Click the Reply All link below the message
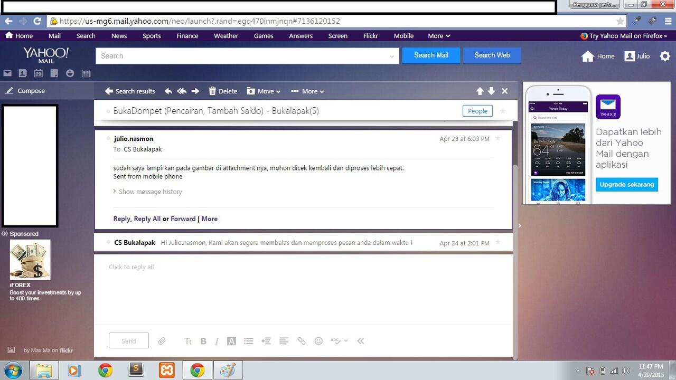This screenshot has width=676, height=380. (x=147, y=218)
